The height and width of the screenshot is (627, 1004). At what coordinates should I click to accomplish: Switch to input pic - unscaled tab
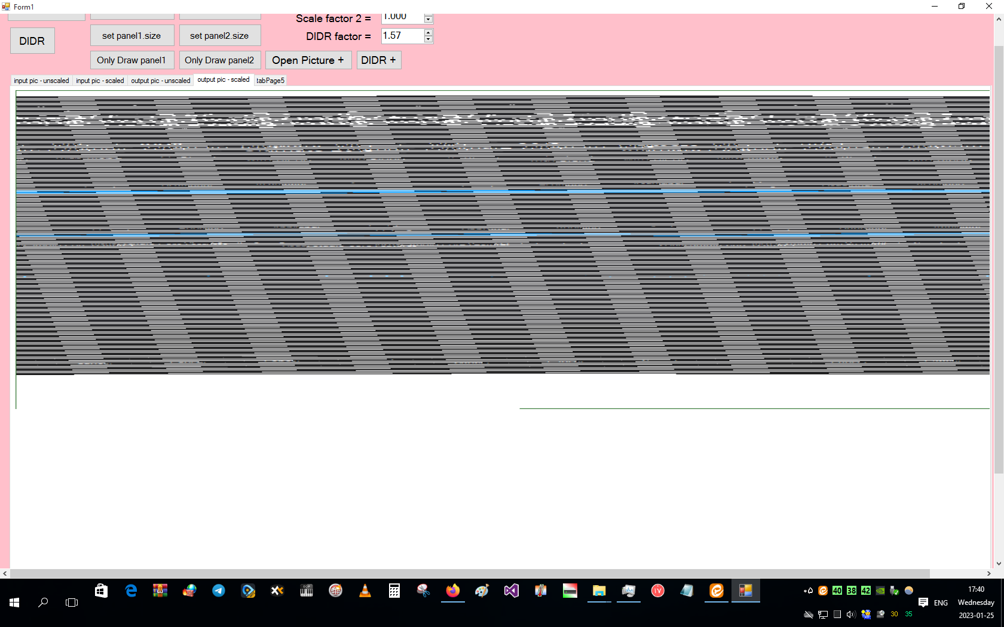(41, 81)
